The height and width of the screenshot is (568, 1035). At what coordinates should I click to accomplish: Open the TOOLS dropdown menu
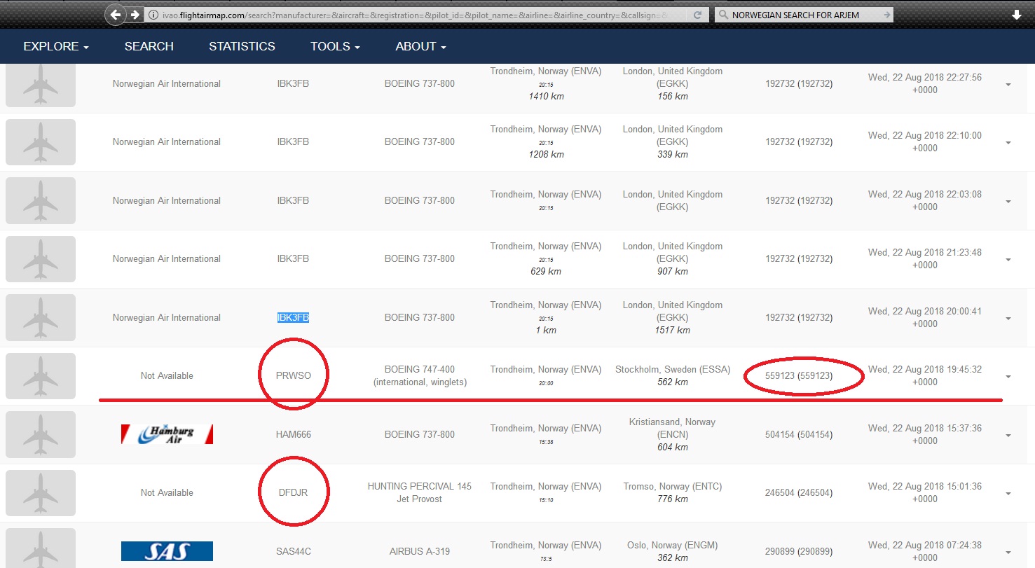335,46
